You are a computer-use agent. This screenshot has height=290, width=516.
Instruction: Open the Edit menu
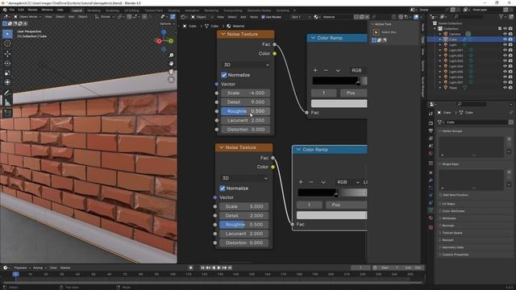pos(21,10)
